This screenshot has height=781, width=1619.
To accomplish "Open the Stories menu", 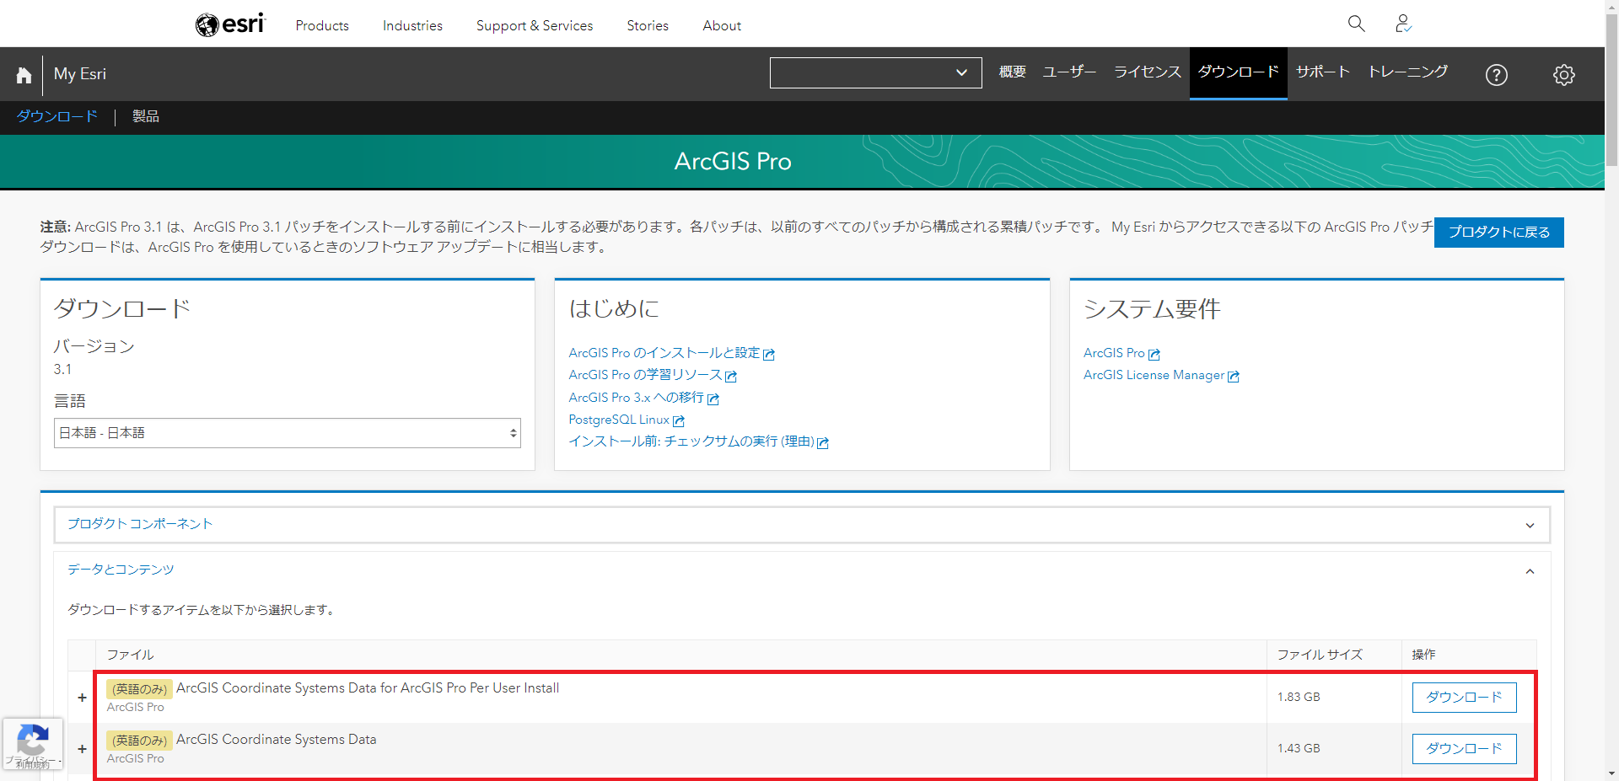I will click(648, 25).
